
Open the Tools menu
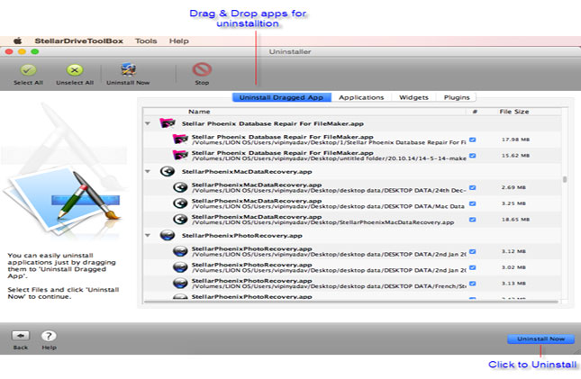tap(146, 41)
